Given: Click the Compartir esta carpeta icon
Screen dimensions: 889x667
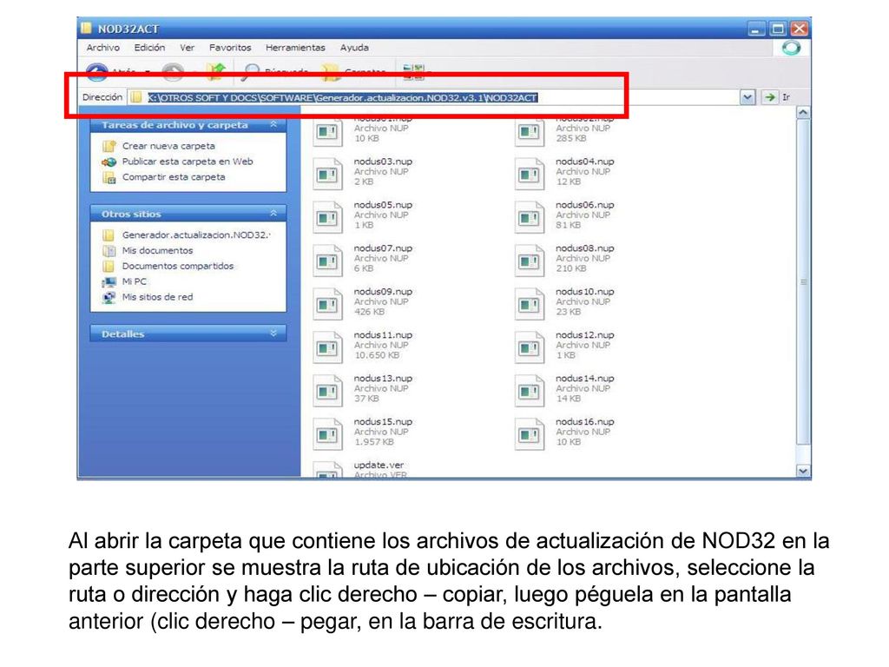Looking at the screenshot, I should [109, 177].
